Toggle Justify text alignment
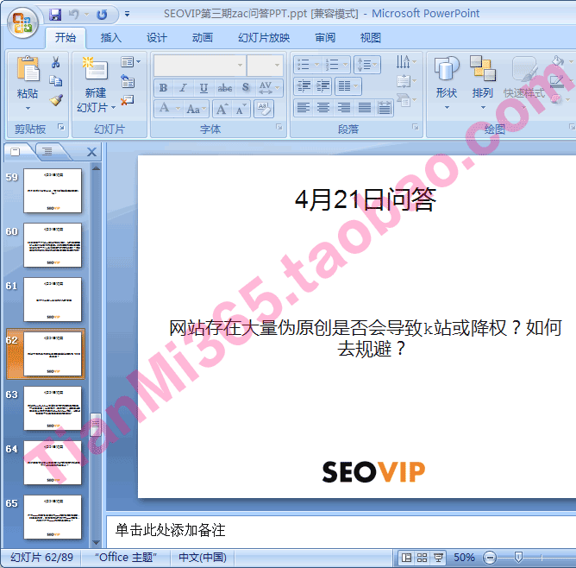The image size is (576, 568). pos(365,108)
